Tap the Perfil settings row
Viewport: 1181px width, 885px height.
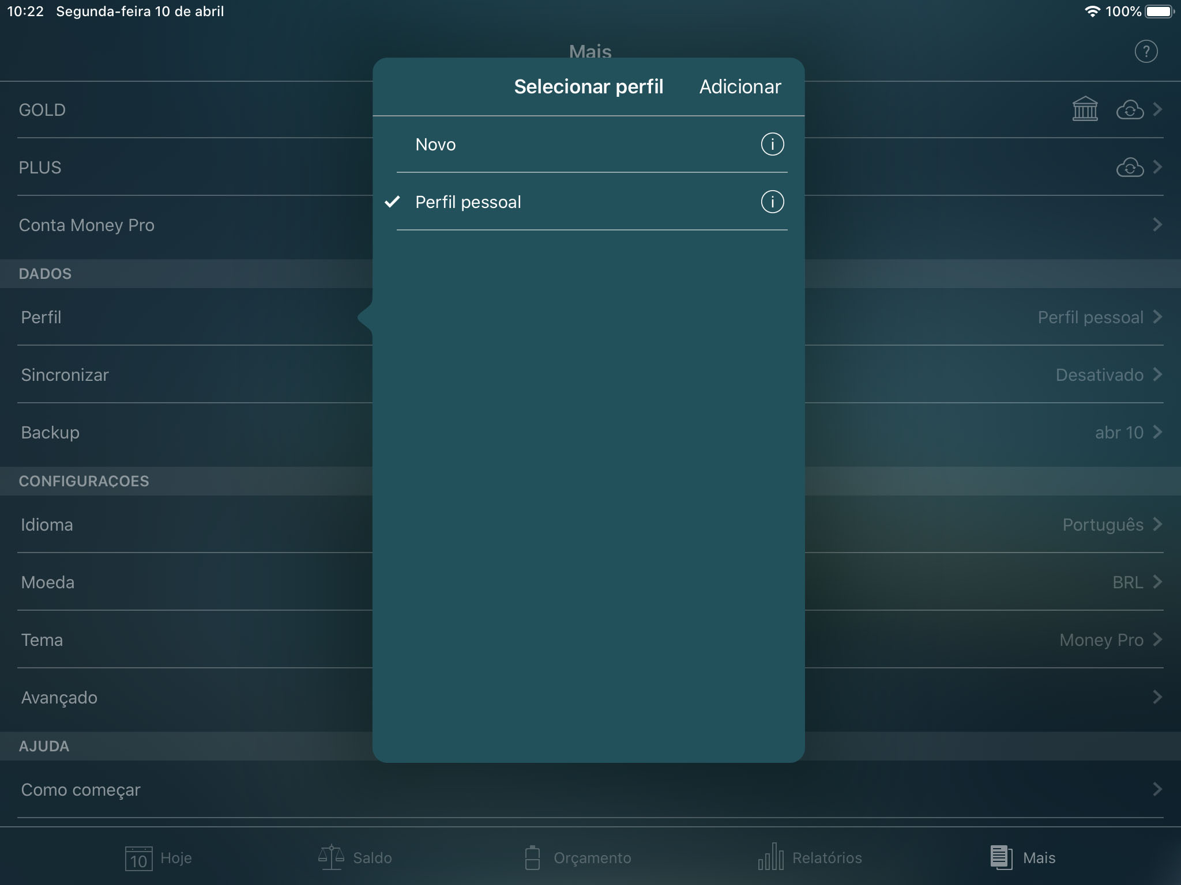[x=590, y=317]
